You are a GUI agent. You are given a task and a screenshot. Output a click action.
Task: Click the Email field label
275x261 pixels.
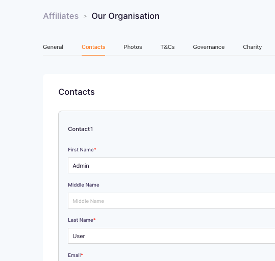(74, 255)
